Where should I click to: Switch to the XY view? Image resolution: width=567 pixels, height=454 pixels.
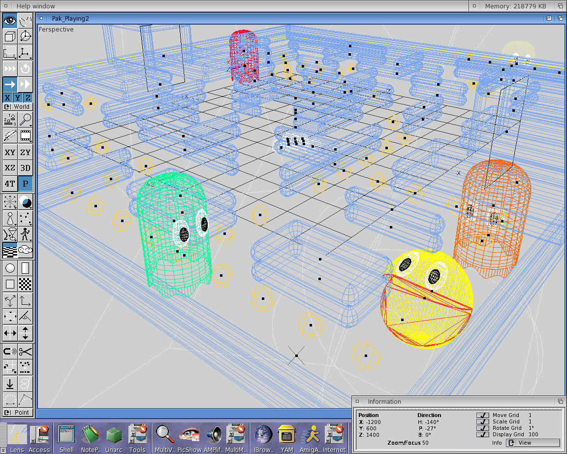point(10,153)
